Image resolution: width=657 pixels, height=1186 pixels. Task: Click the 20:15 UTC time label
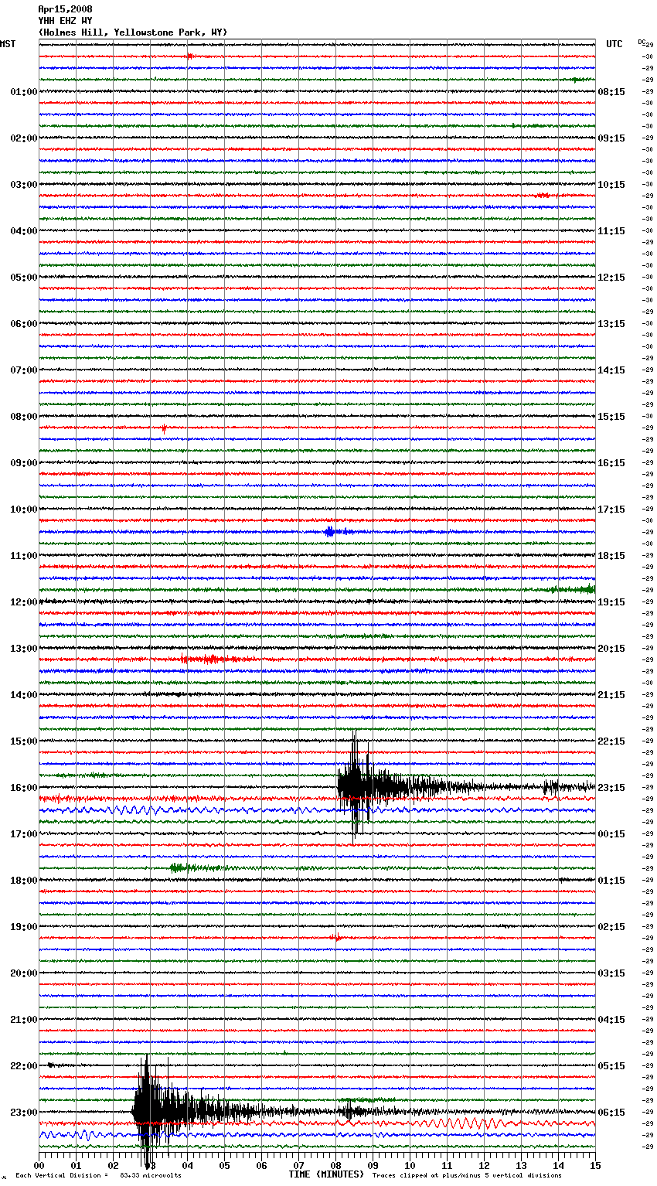point(611,649)
